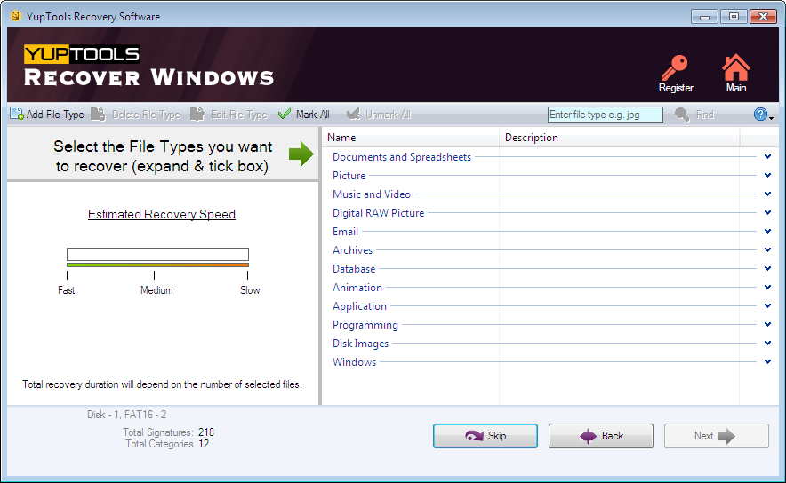
Task: Expand Animation category chevron
Action: (x=767, y=288)
